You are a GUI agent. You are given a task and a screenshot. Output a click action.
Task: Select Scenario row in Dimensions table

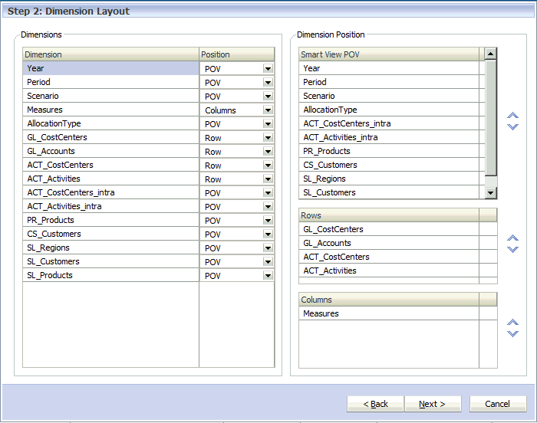110,96
